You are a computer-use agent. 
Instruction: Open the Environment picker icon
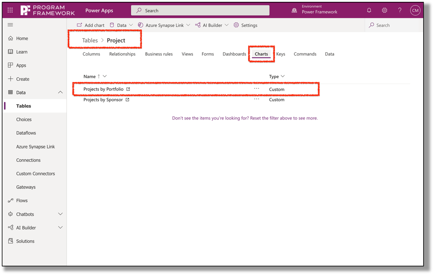pos(294,10)
